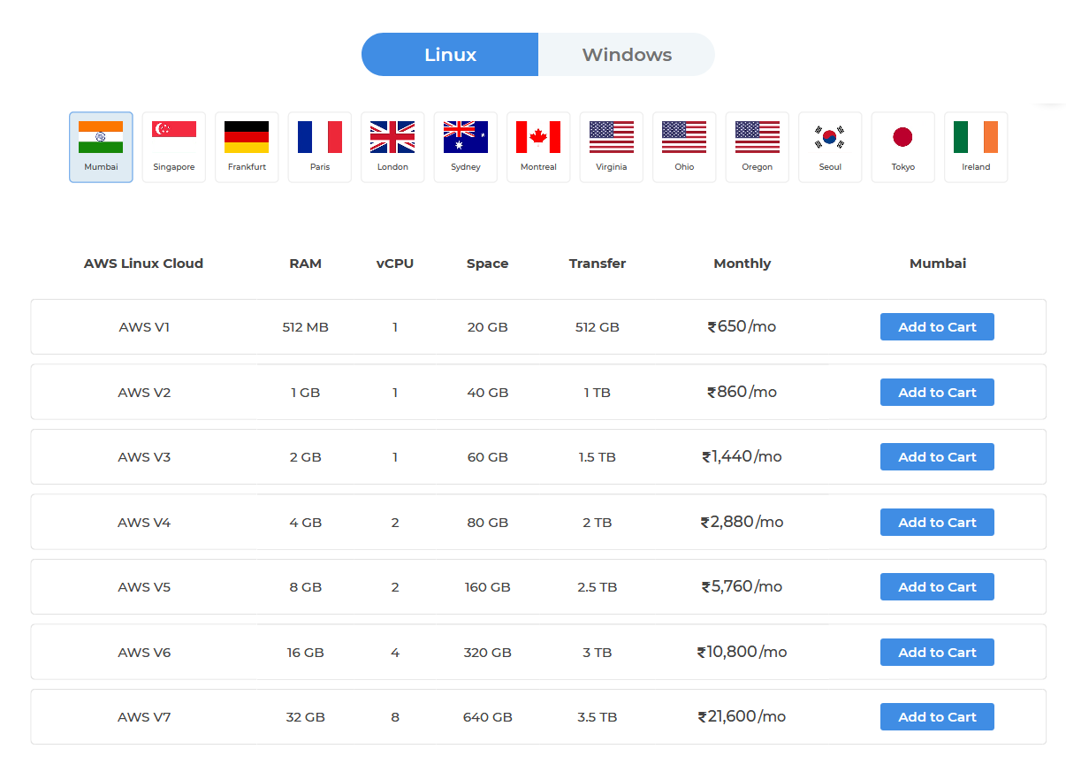
Task: Switch to the Windows tab
Action: pos(627,55)
